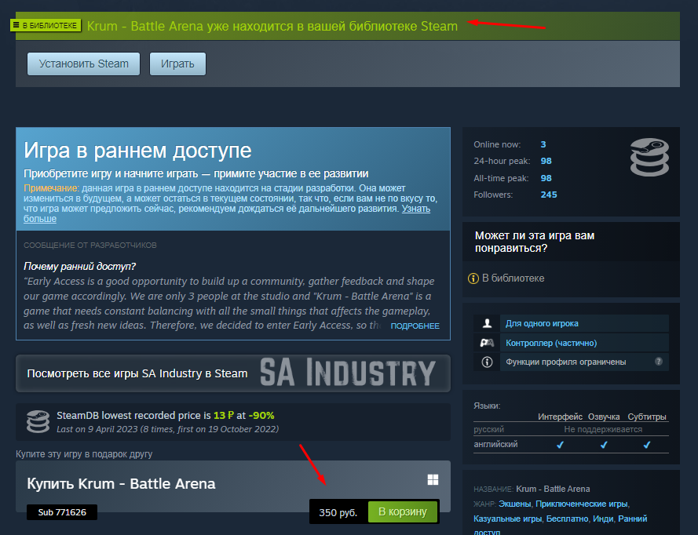Viewport: 698px width, 535px height.
Task: Click SteamDB icon in lowest price box
Action: 38,421
